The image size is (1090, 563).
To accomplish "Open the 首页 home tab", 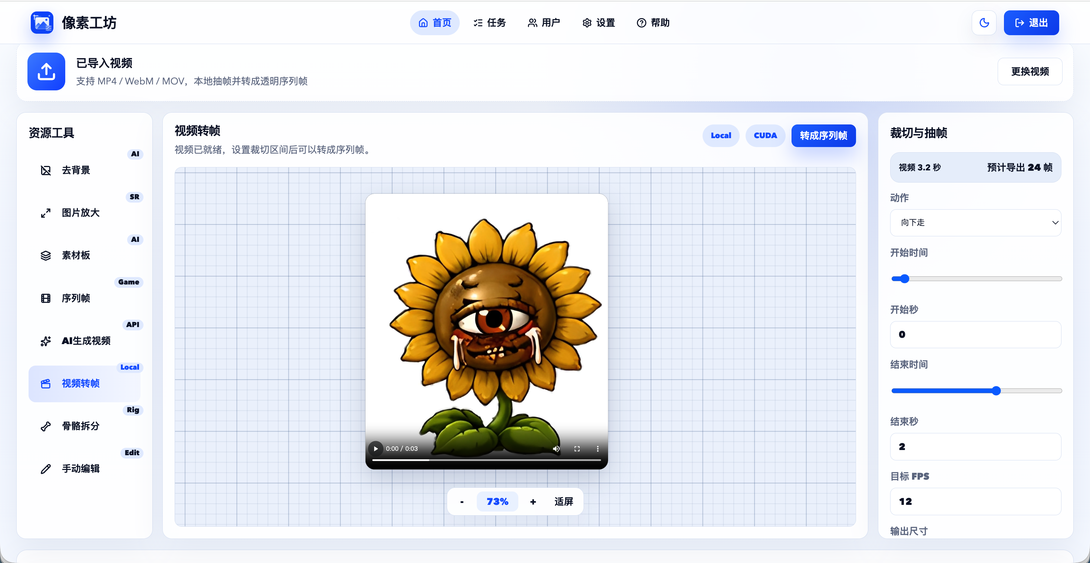I will tap(435, 23).
